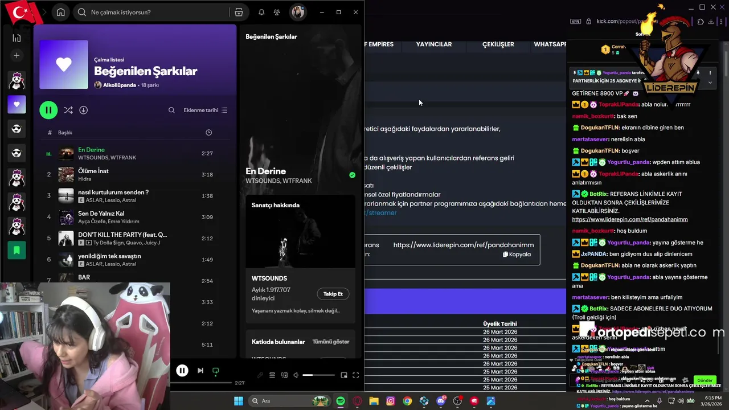Follow WTSOUNDS with Takip Et button

tap(333, 294)
